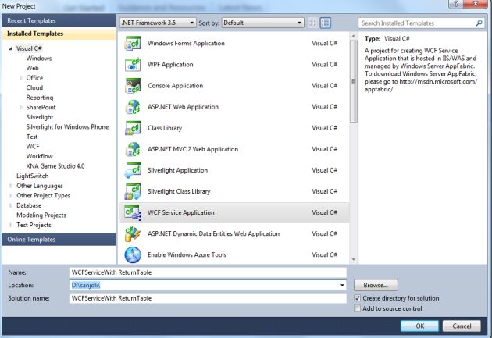
Task: Toggle Create directory for solution checkbox
Action: point(358,298)
